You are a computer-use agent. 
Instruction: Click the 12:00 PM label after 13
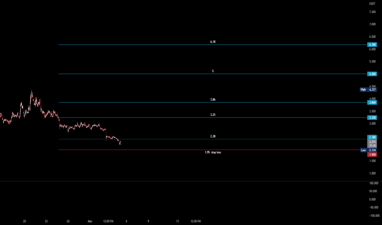(196, 221)
